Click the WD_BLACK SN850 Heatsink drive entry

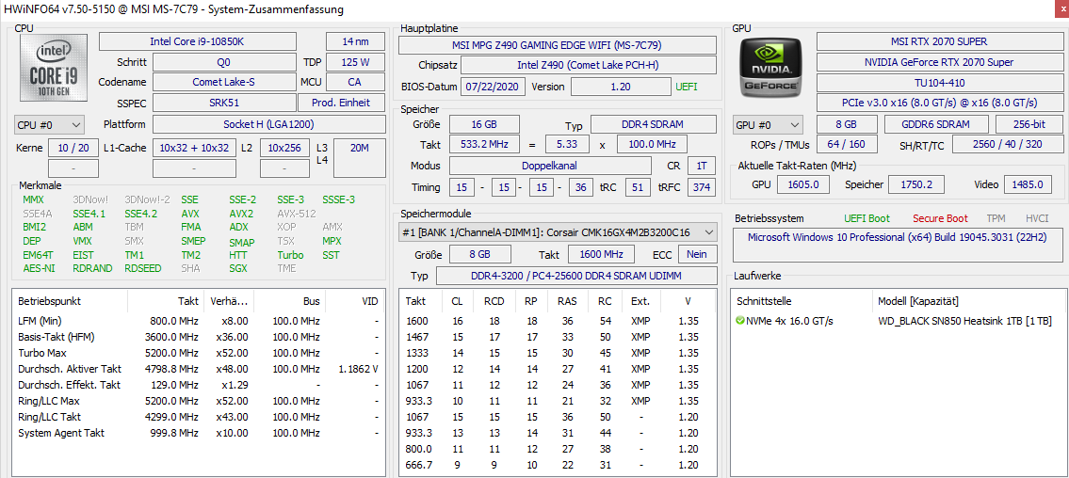tap(964, 322)
